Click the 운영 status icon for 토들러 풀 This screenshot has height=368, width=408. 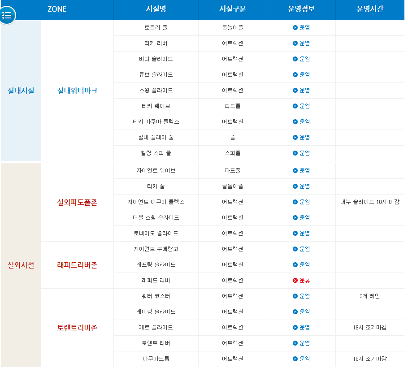click(x=295, y=28)
